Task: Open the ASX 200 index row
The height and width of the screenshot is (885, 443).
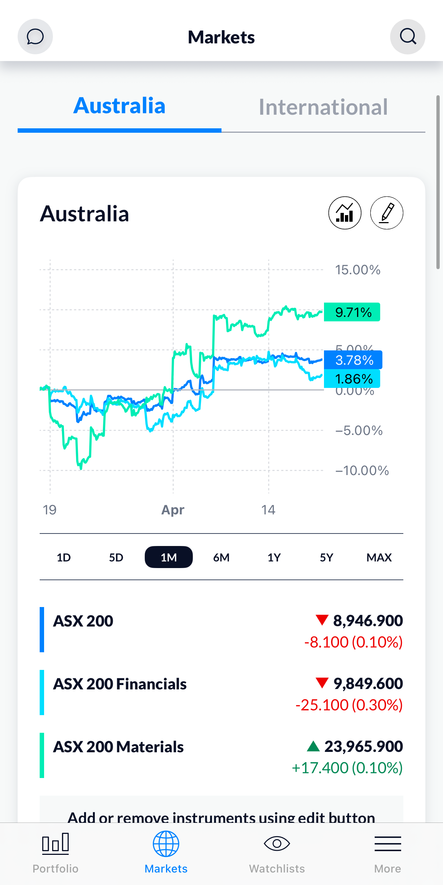Action: coord(221,630)
